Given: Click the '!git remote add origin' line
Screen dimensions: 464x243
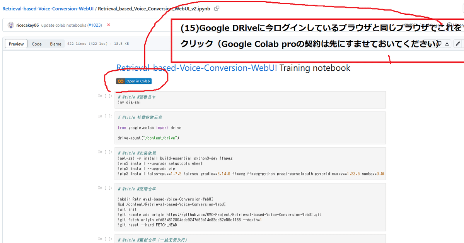Looking at the screenshot, I should click(219, 214).
